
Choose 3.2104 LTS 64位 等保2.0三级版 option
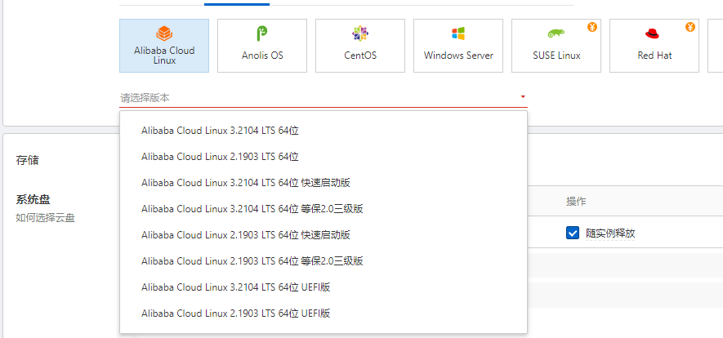tap(252, 208)
